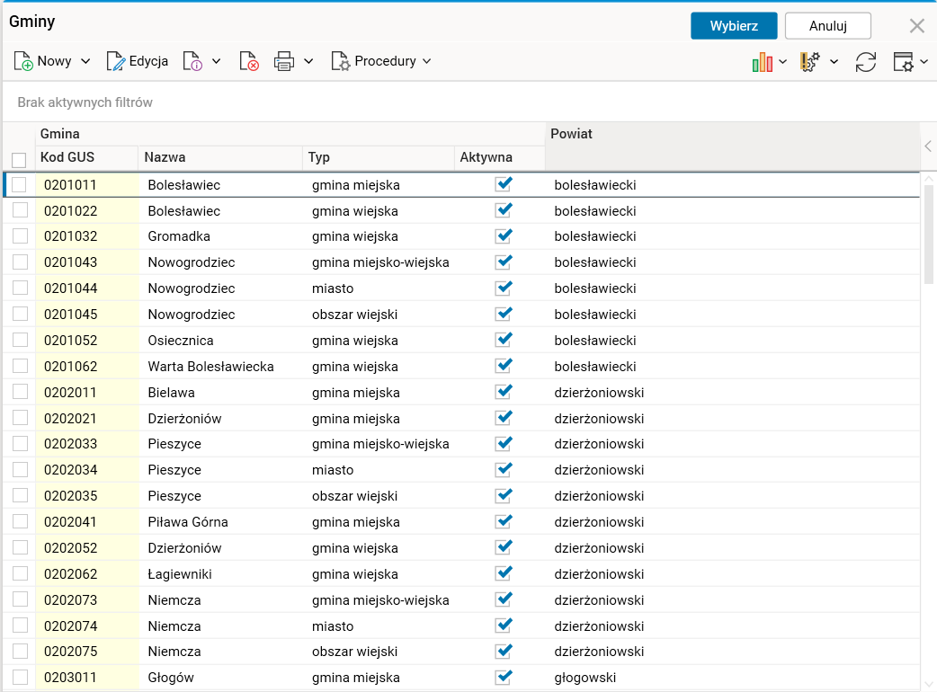
Task: Click the Nowy (new record) icon
Action: click(x=23, y=61)
